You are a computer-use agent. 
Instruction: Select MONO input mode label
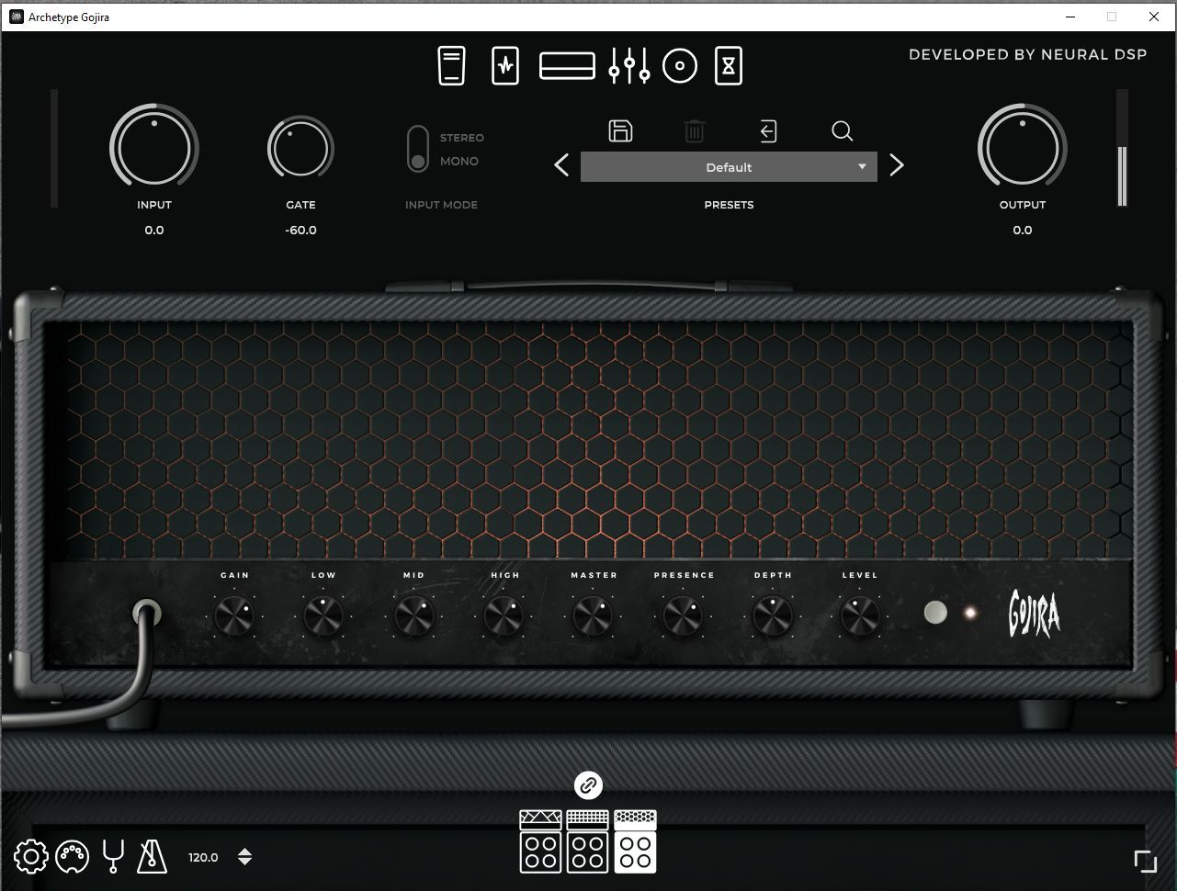coord(458,161)
